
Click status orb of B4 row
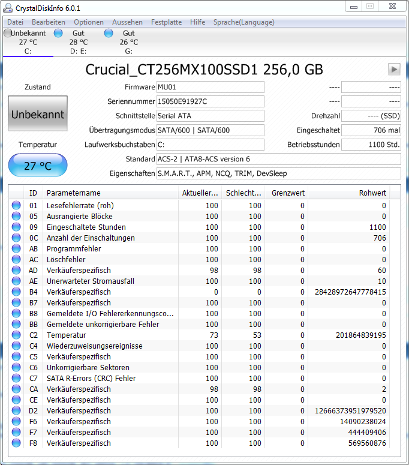(x=16, y=292)
